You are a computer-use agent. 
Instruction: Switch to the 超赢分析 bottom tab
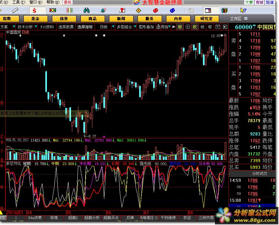pyautogui.click(x=92, y=217)
